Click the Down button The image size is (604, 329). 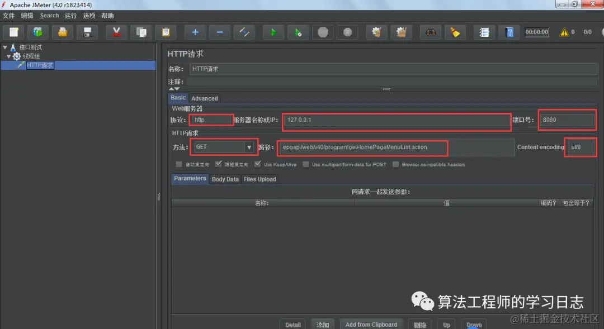pyautogui.click(x=474, y=325)
